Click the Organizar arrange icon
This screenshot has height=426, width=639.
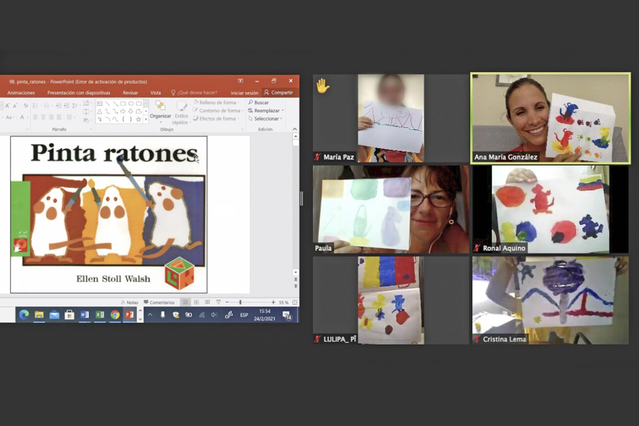[160, 106]
